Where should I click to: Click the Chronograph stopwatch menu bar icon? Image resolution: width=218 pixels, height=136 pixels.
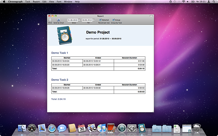coord(171,2)
